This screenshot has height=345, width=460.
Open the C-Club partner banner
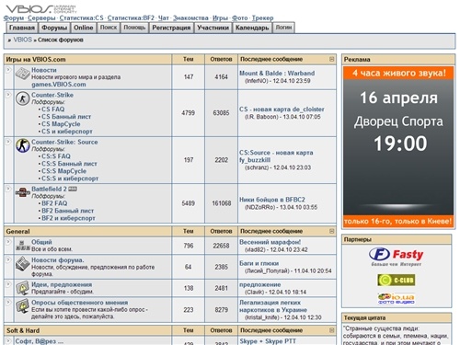[x=396, y=280]
